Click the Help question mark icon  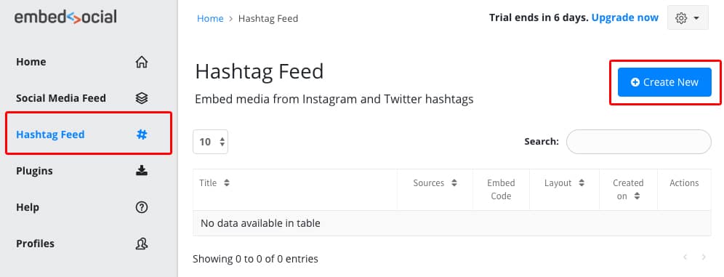tap(141, 207)
